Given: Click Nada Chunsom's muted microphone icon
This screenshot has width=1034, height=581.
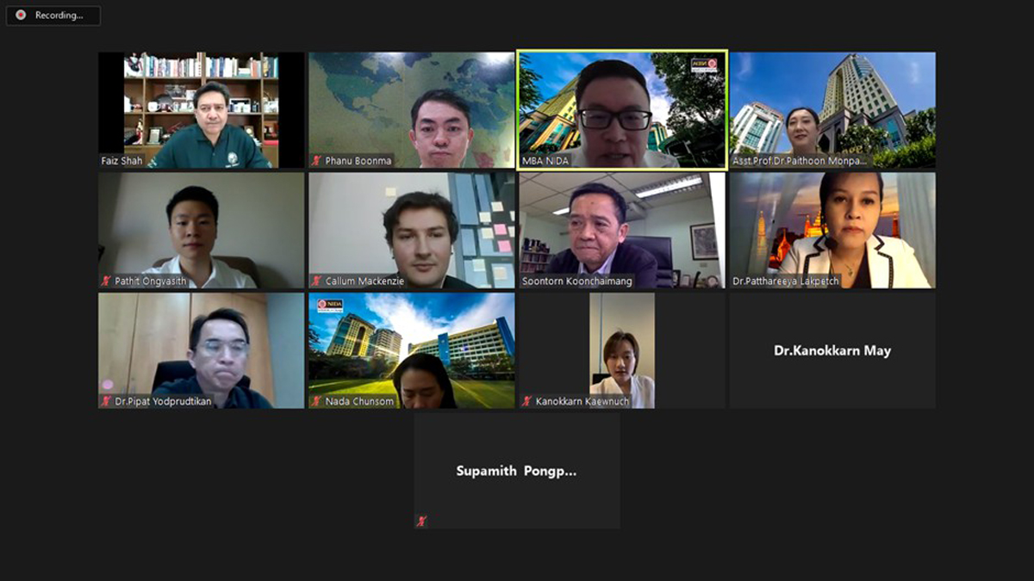Looking at the screenshot, I should [317, 401].
